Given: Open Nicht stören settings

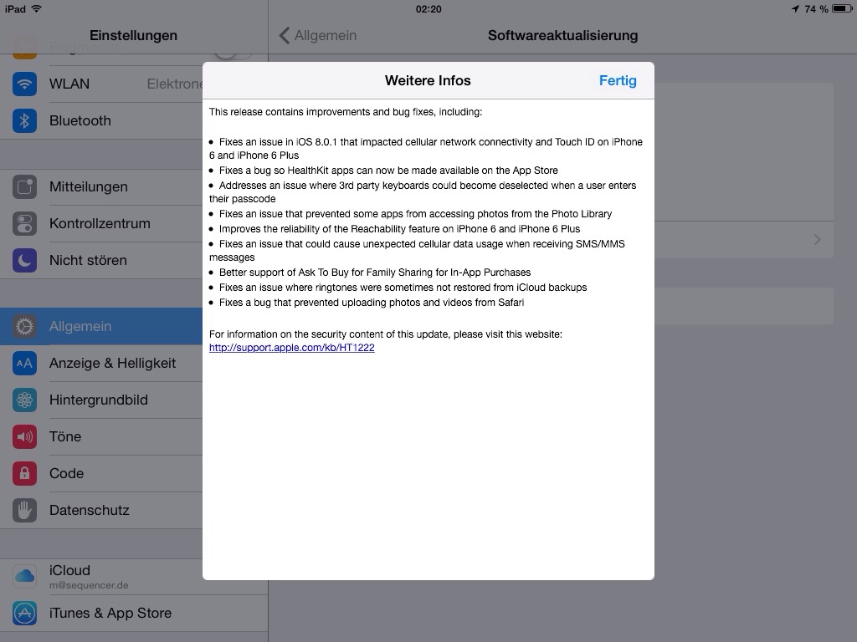Looking at the screenshot, I should 101,261.
